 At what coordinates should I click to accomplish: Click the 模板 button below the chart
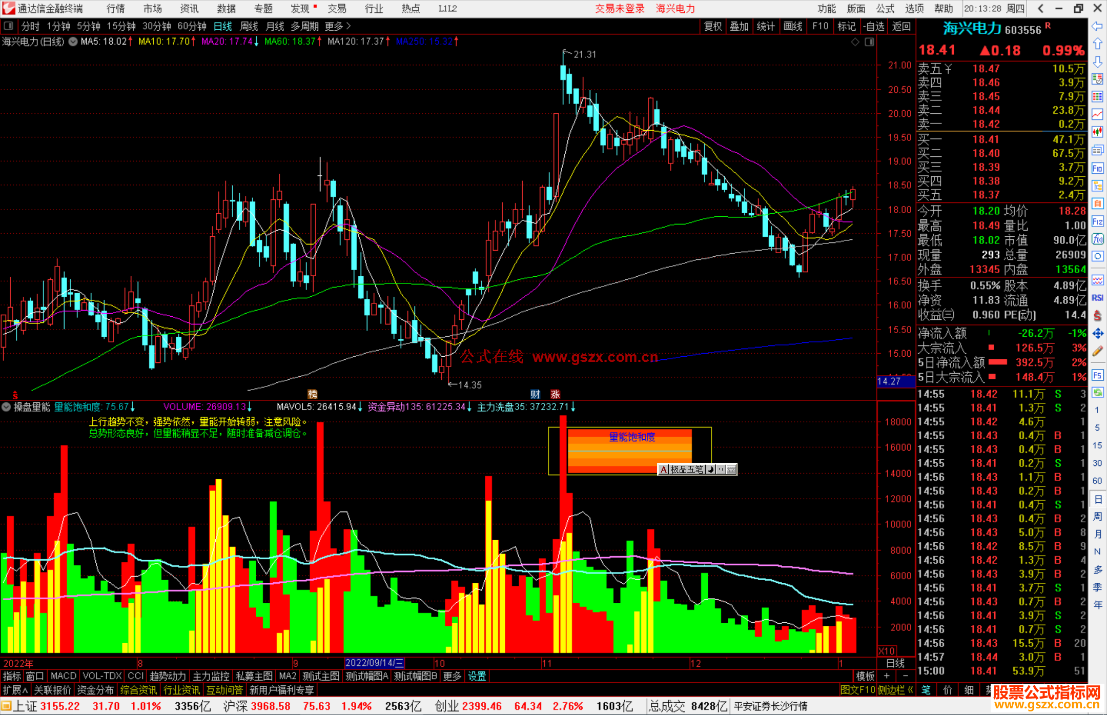pyautogui.click(x=866, y=676)
